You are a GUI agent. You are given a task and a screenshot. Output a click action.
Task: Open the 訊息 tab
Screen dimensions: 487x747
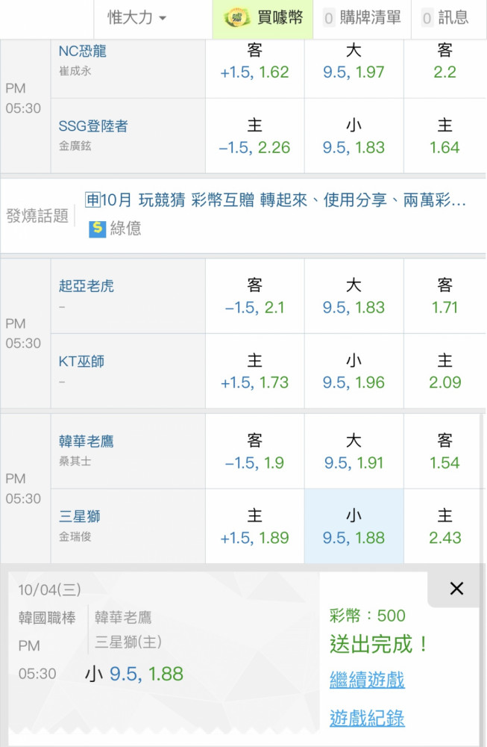(446, 18)
